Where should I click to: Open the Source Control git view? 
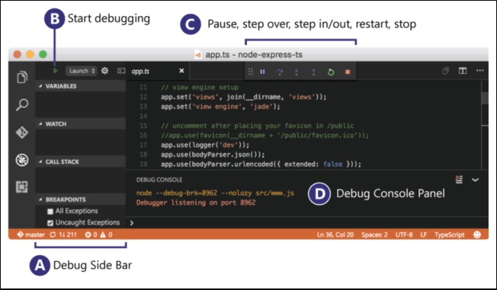22,132
